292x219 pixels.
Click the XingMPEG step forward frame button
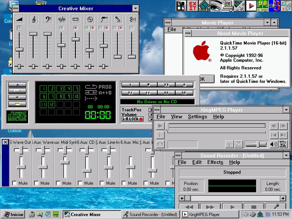pos(283,126)
